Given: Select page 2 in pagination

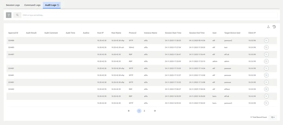Looking at the screenshot, I should point(144,111).
